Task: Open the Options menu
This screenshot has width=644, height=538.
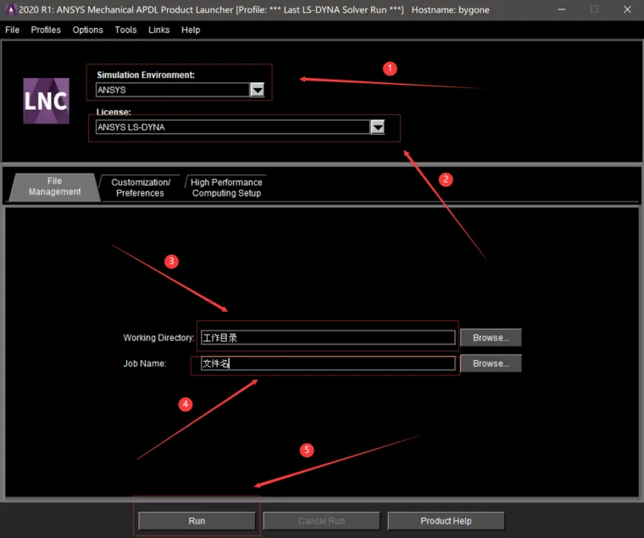Action: click(87, 30)
